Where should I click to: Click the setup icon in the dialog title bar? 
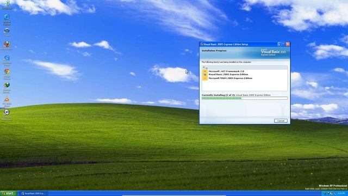(x=202, y=44)
